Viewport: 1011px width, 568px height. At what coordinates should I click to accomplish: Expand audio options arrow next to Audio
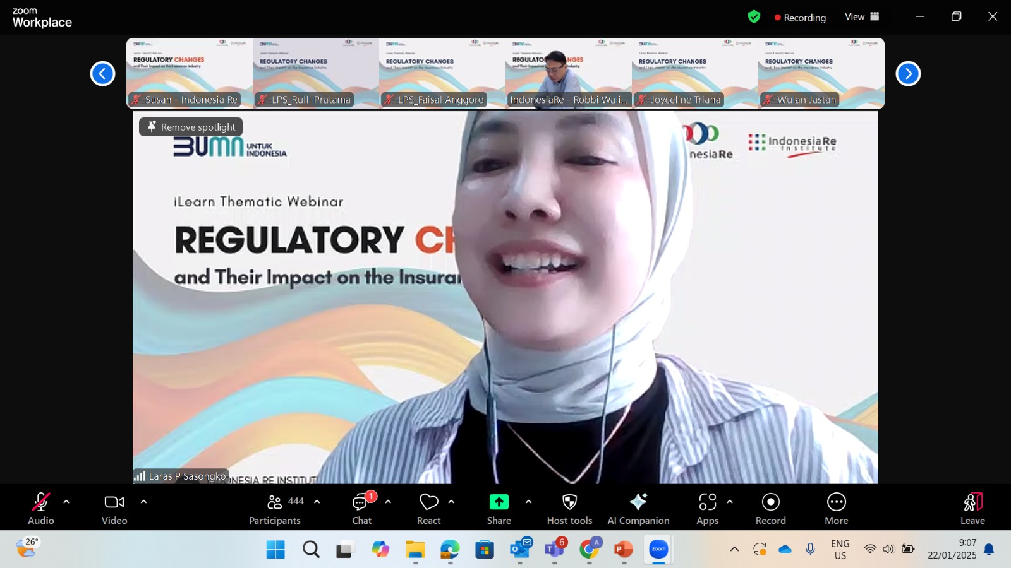(x=66, y=502)
